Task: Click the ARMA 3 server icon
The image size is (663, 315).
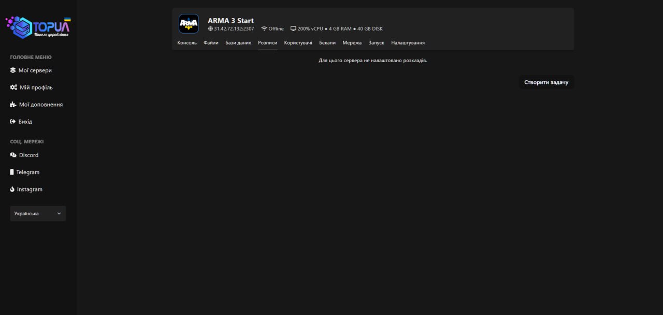Action: point(189,24)
